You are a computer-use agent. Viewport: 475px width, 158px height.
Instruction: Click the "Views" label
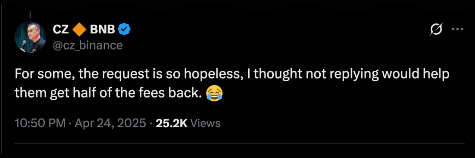pos(205,123)
